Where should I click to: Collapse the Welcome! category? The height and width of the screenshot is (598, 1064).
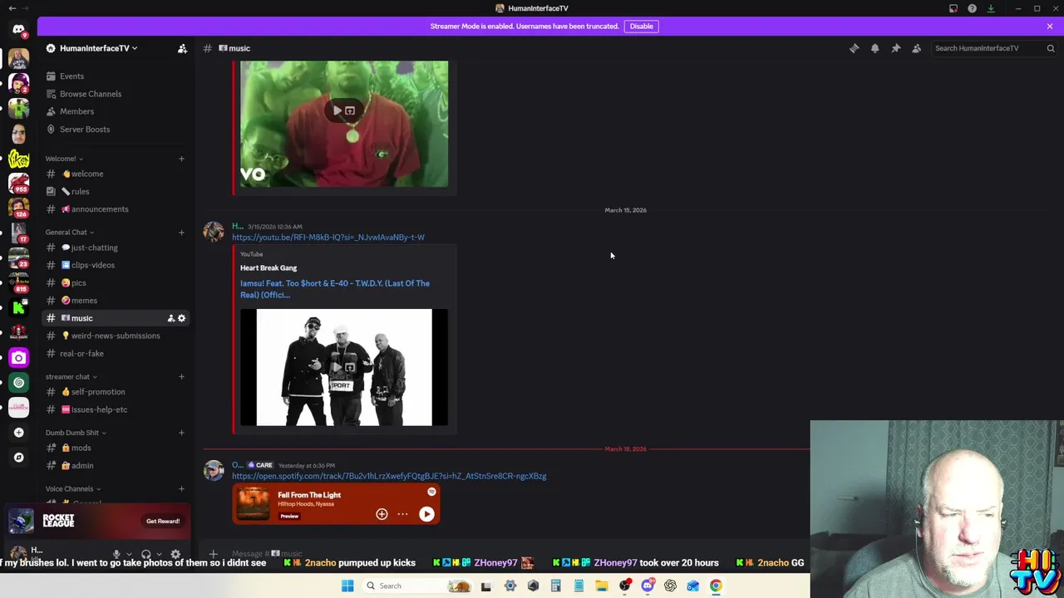coord(64,159)
